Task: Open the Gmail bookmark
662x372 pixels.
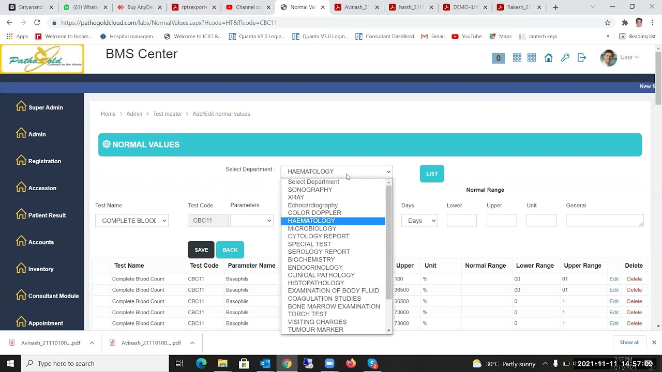Action: 433,37
